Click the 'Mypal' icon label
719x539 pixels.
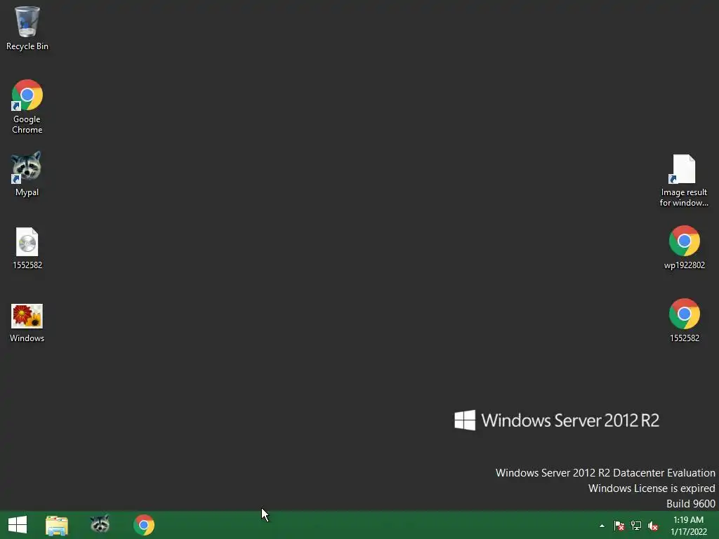click(27, 192)
